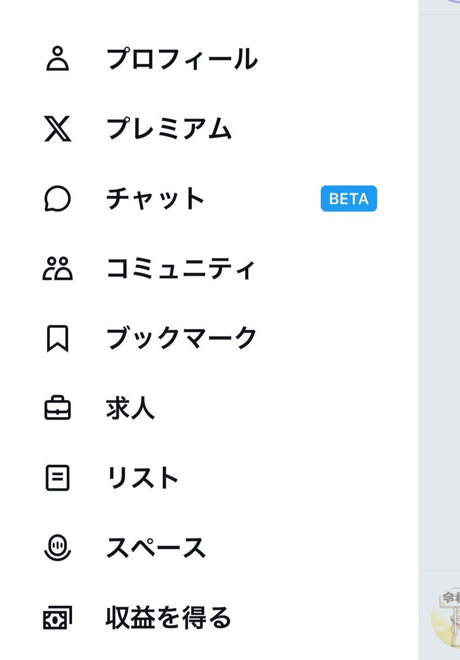Click the profile person icon
The image size is (460, 660).
point(57,59)
